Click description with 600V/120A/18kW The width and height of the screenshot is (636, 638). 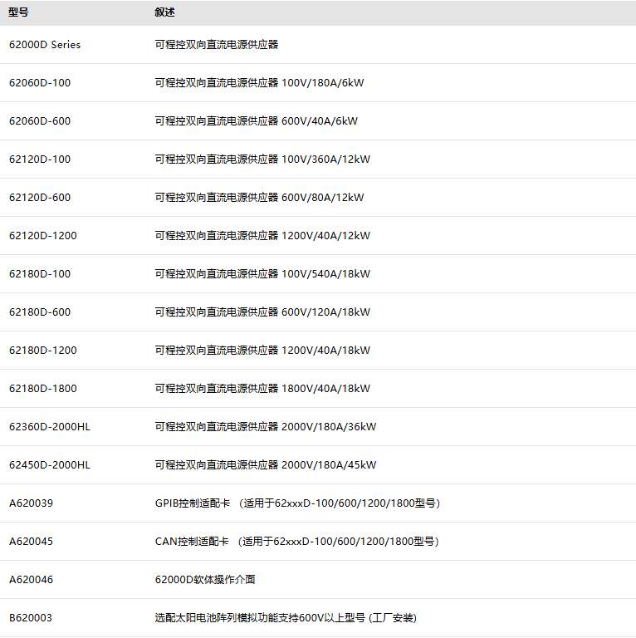(262, 312)
